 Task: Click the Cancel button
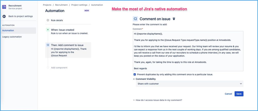pos(228,94)
